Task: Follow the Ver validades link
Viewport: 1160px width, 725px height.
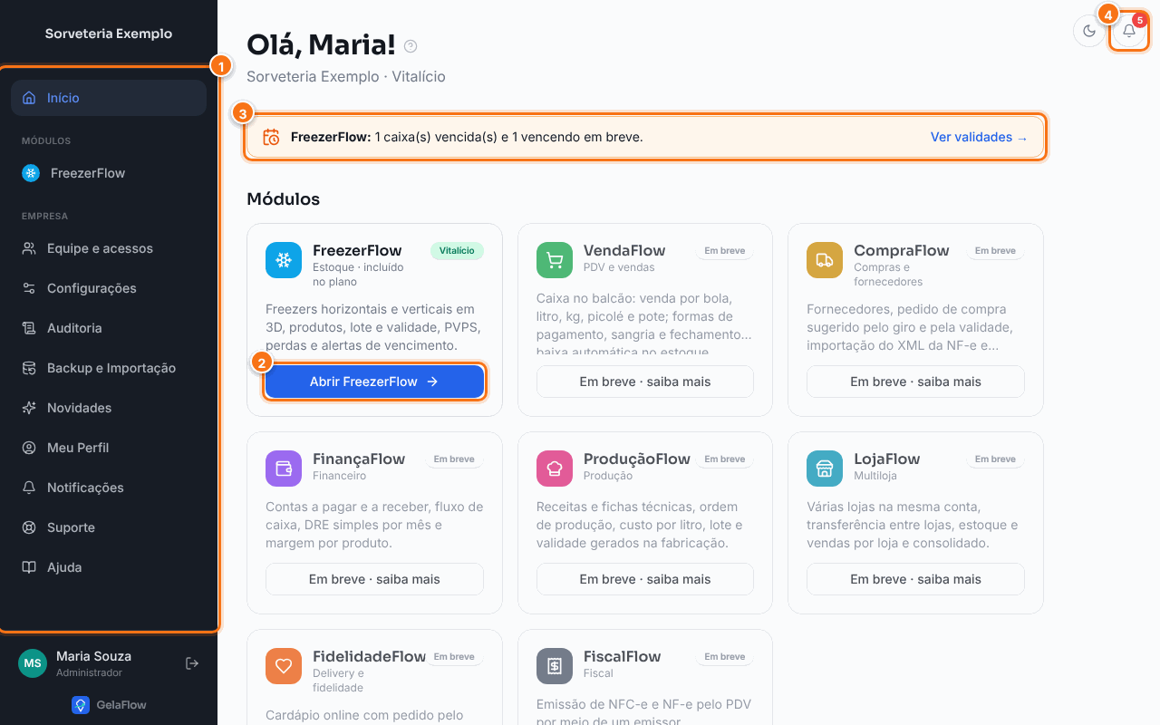Action: 979,138
